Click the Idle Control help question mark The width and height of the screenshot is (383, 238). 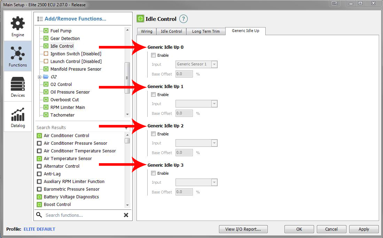pos(183,19)
